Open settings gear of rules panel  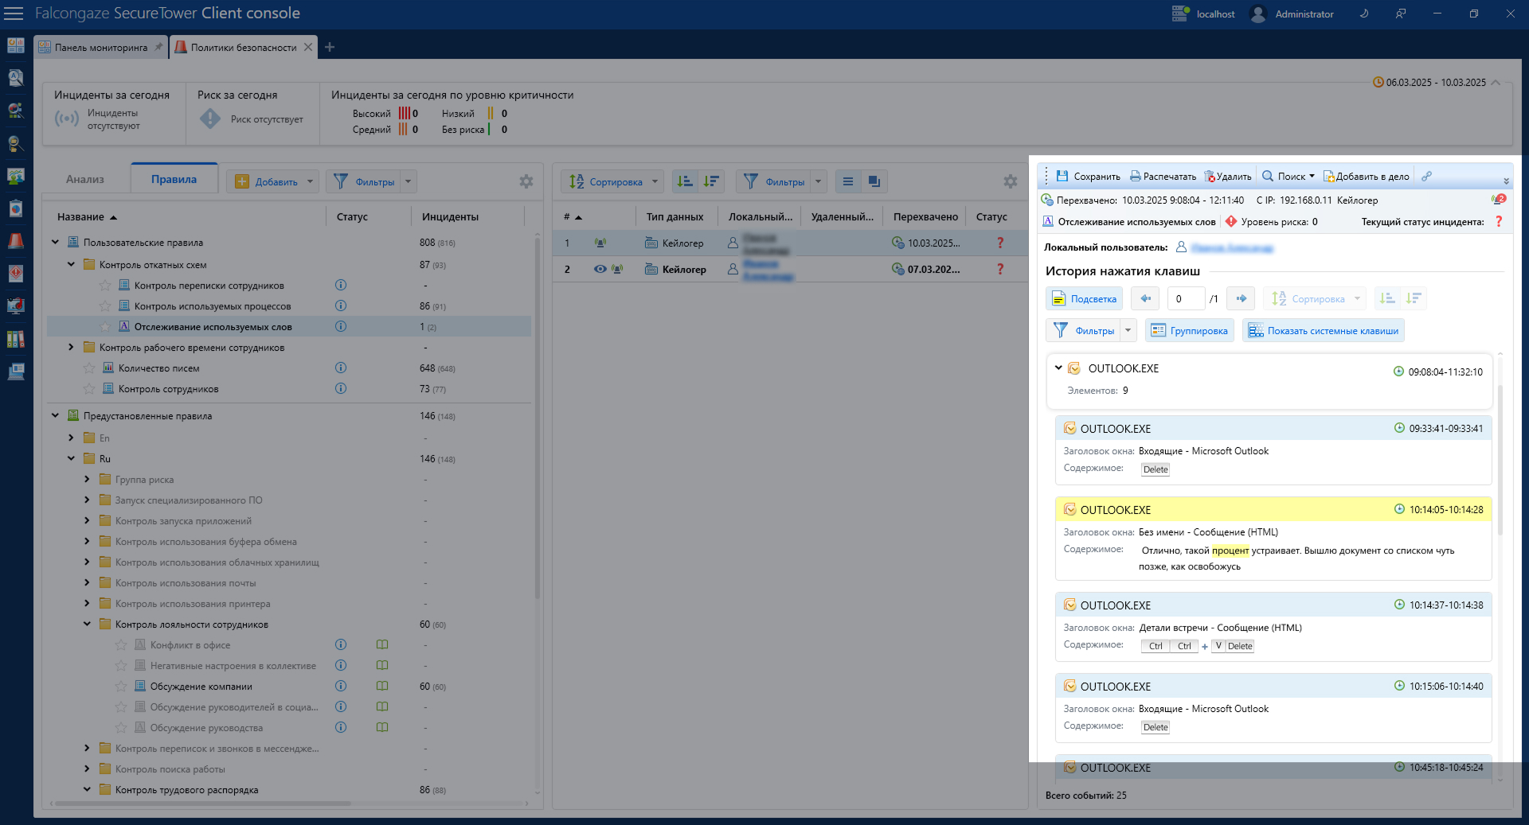526,181
